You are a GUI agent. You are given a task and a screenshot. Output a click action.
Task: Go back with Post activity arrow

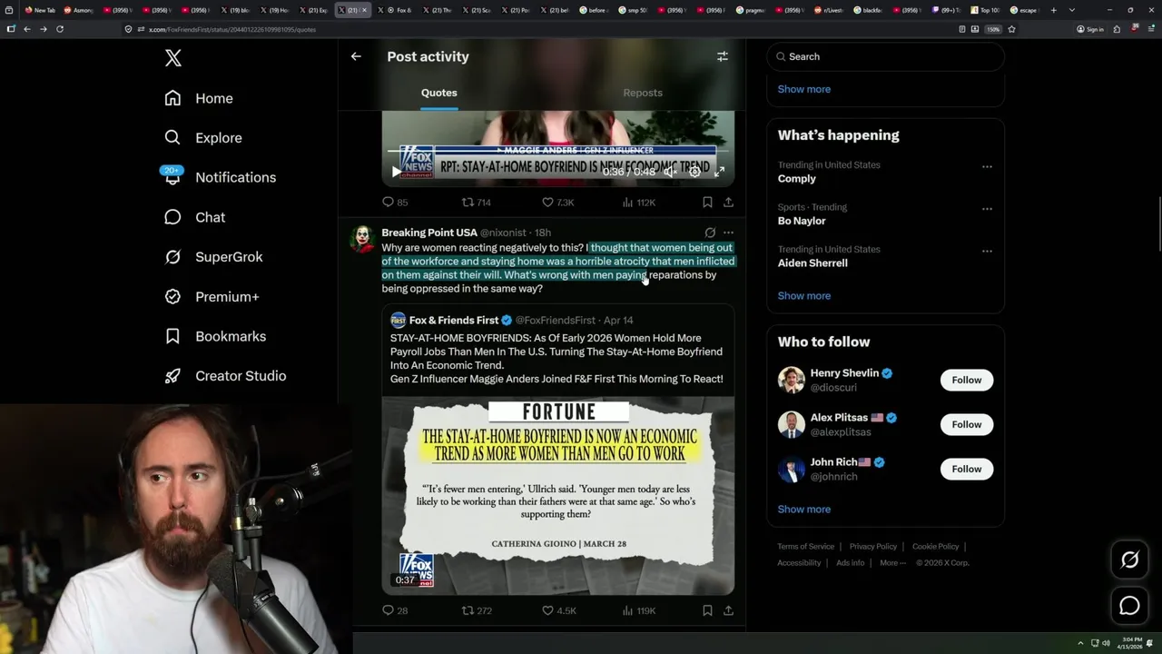click(356, 56)
